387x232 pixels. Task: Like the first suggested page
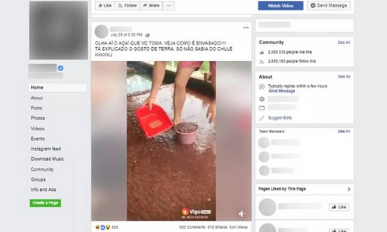(x=339, y=207)
